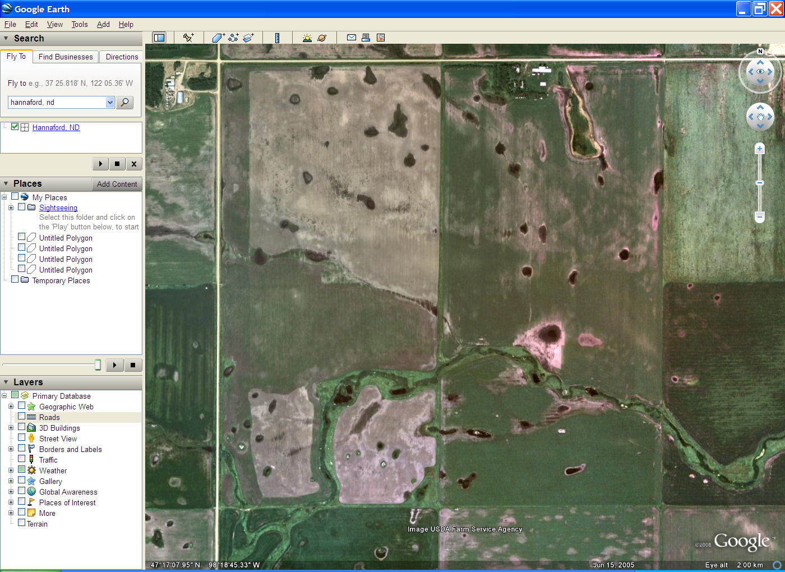
Task: Click the North indicator N on compass
Action: tap(760, 51)
